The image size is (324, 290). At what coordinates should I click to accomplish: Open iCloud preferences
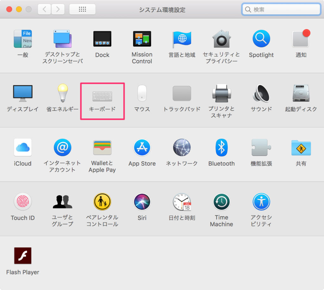(23, 147)
